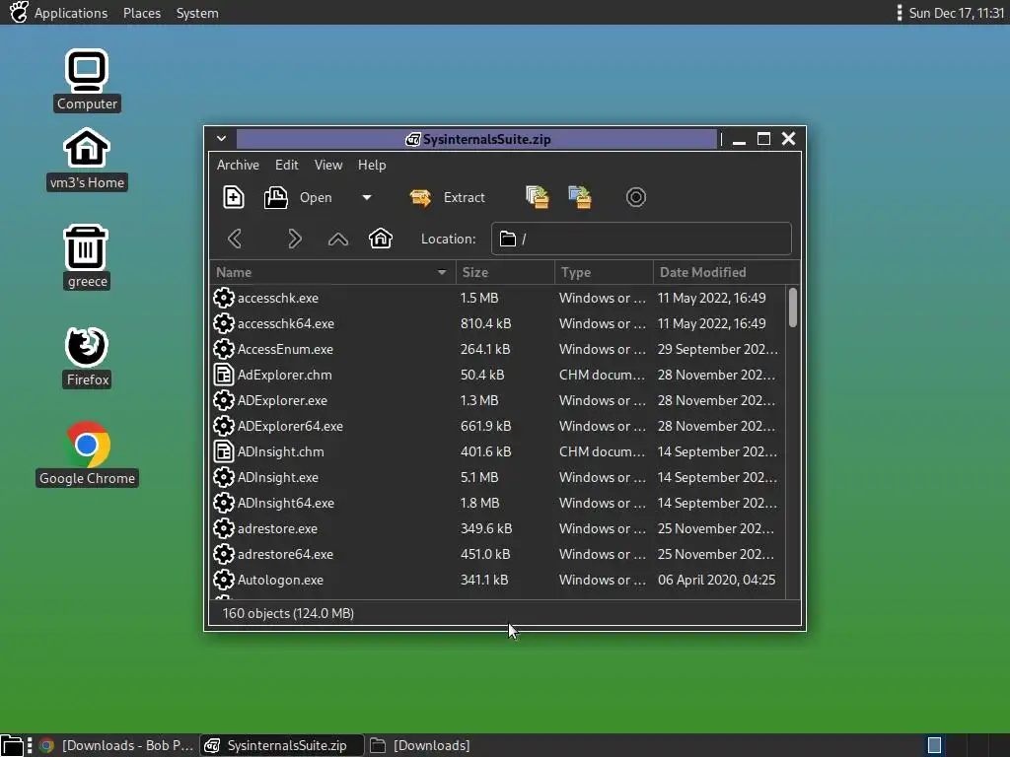Open the vm3's Home desktop icon
Viewport: 1010px width, 757px height.
coord(87,159)
